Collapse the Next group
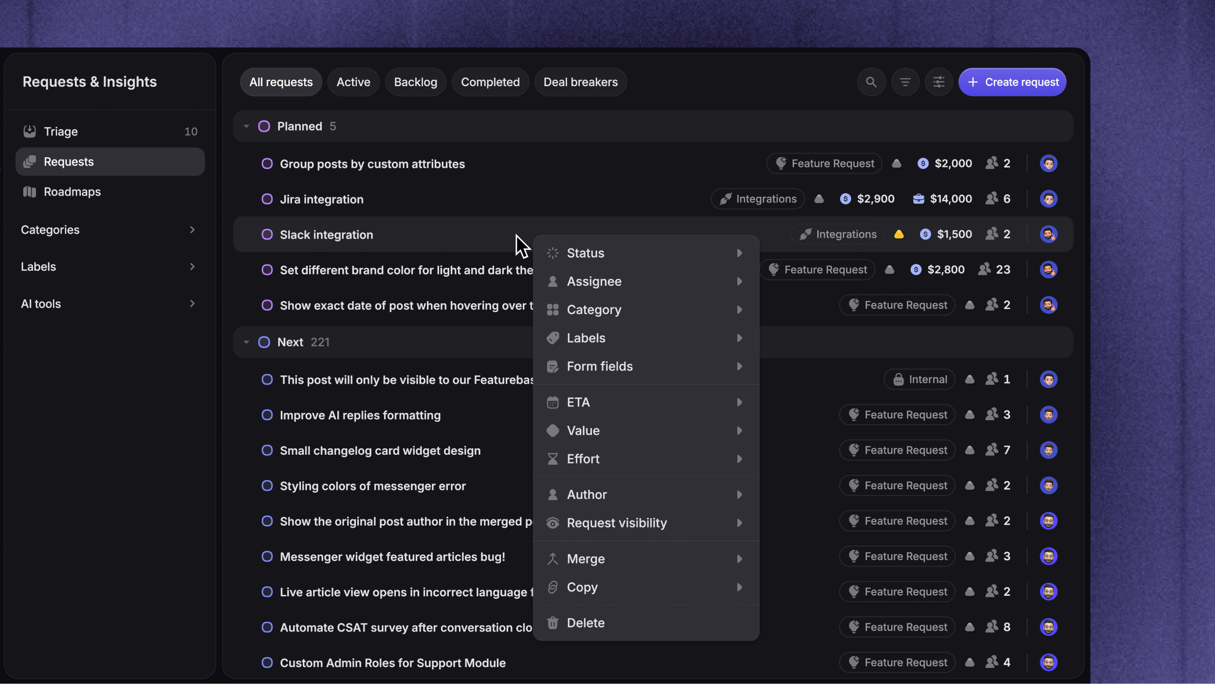This screenshot has height=684, width=1215. [246, 342]
